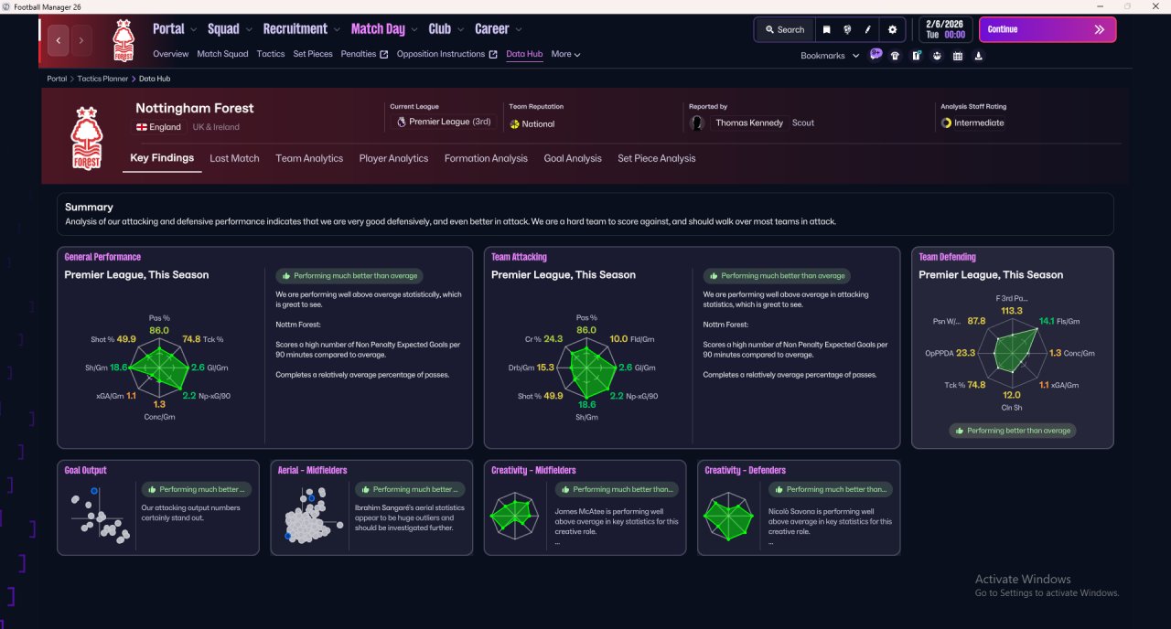This screenshot has width=1171, height=629.
Task: Open Set Pieces submenu
Action: tap(313, 54)
